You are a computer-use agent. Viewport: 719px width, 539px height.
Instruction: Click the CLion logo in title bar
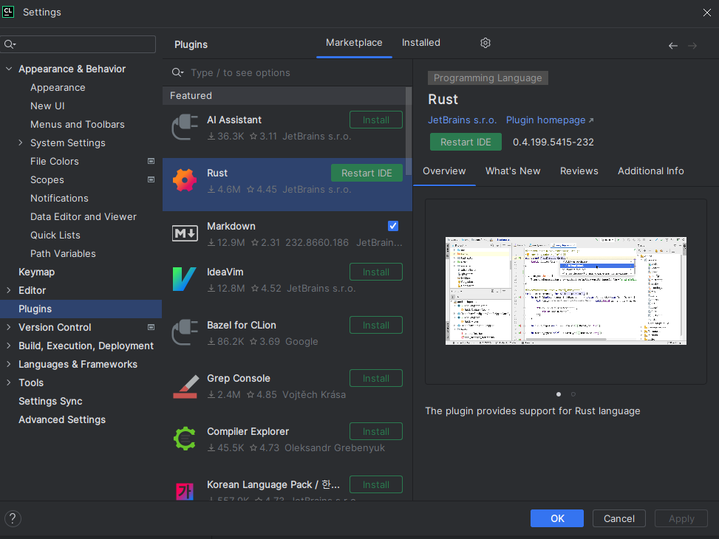(x=8, y=12)
